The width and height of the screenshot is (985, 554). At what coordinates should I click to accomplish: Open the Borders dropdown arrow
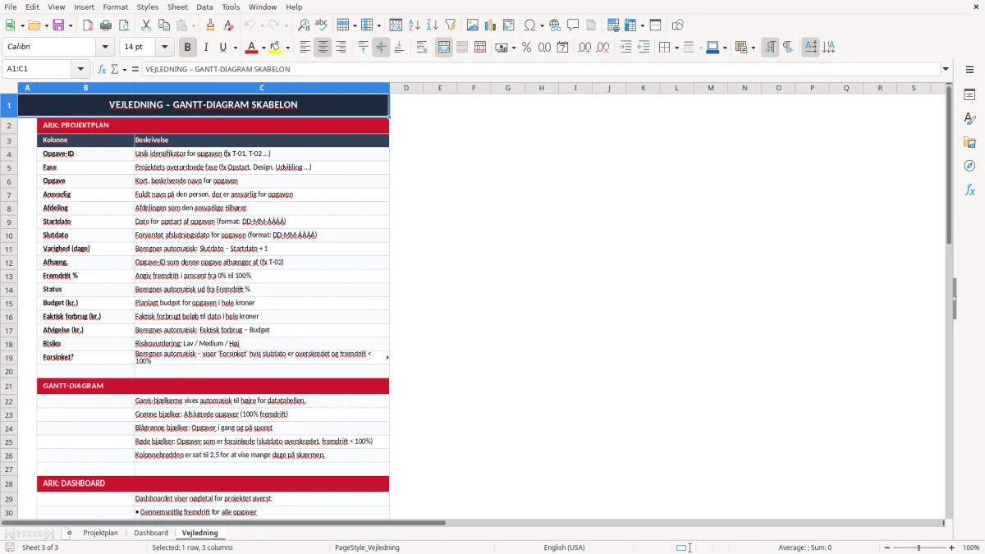[x=676, y=48]
